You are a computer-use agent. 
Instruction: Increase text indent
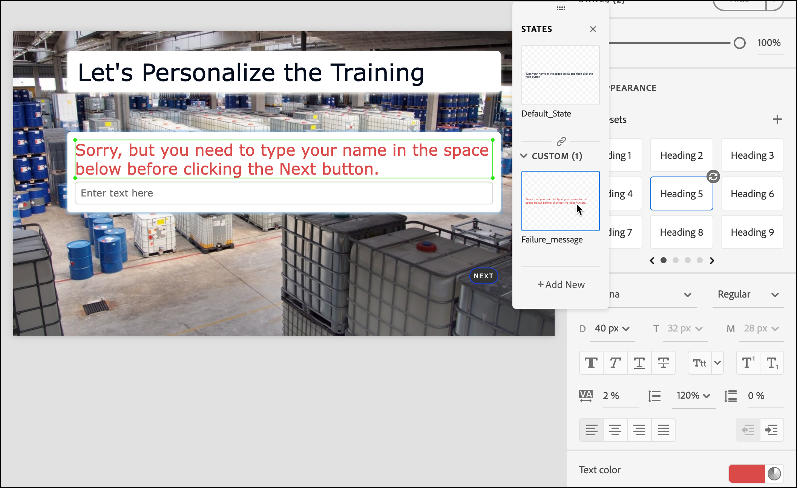click(772, 430)
